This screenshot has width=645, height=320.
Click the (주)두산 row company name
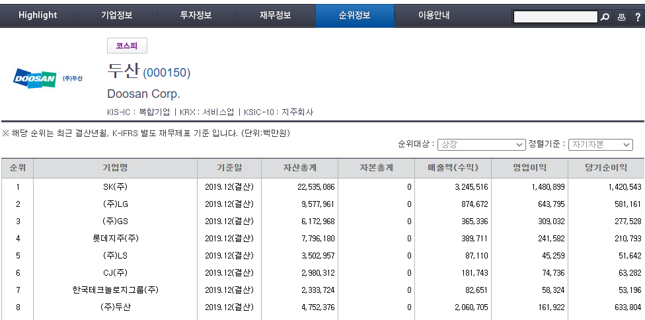click(115, 307)
